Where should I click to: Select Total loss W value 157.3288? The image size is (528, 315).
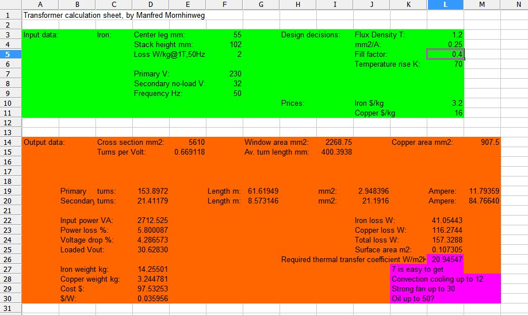click(447, 240)
